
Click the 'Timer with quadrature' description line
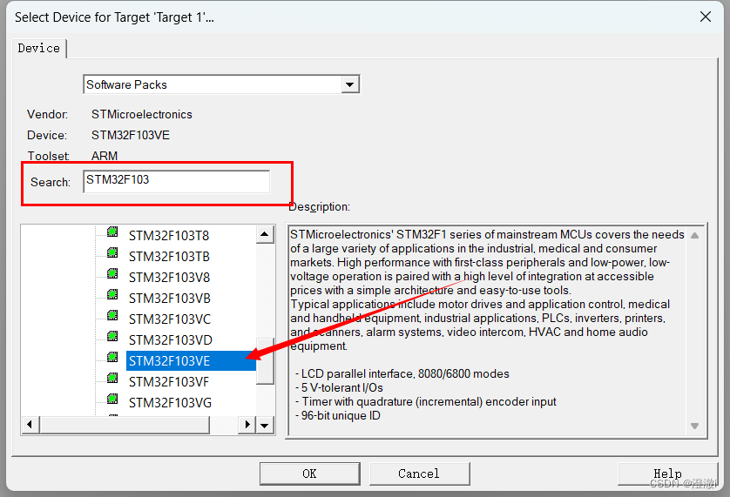point(425,401)
